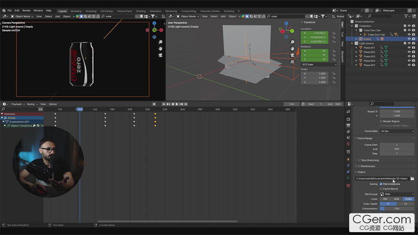Open the Render menu

click(x=27, y=10)
